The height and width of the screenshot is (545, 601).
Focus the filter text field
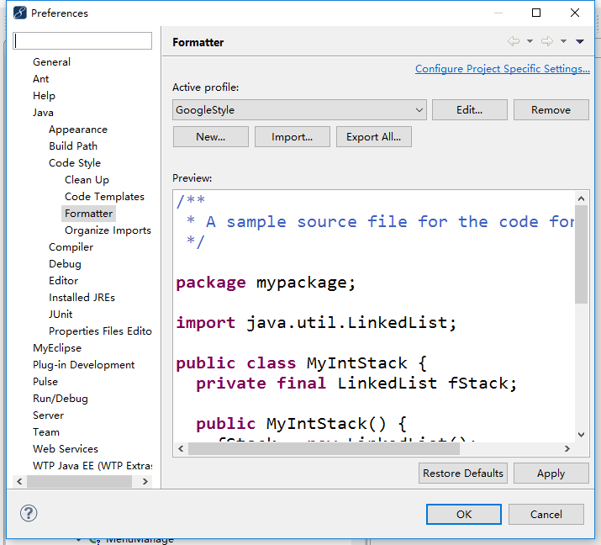(x=82, y=40)
